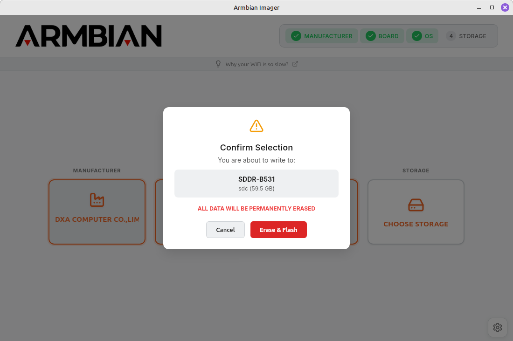Go to the Board step tab

pos(382,36)
